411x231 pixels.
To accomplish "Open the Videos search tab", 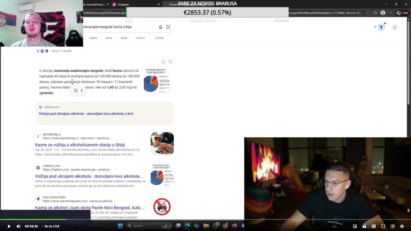I will click(x=93, y=38).
